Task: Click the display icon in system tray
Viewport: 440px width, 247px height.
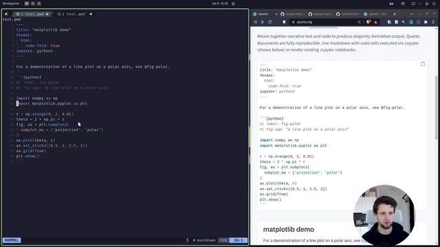Action: pyautogui.click(x=413, y=3)
